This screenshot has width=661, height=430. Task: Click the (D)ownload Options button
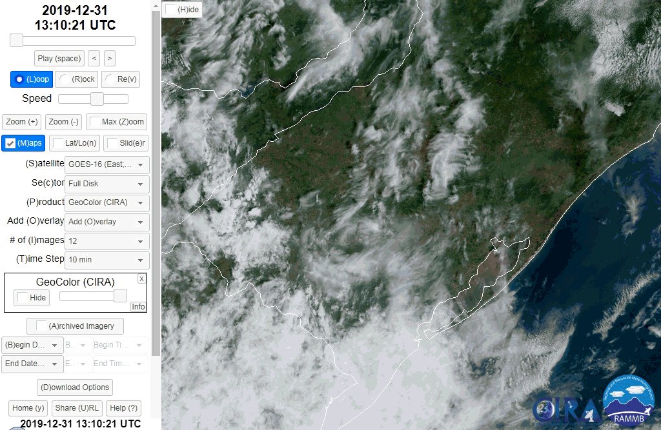pos(75,387)
